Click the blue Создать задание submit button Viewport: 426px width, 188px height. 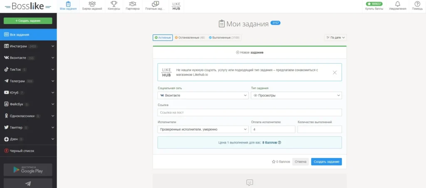point(327,162)
